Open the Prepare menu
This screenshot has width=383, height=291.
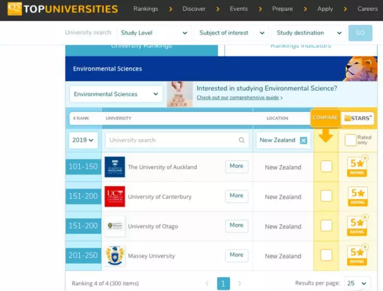click(x=283, y=9)
